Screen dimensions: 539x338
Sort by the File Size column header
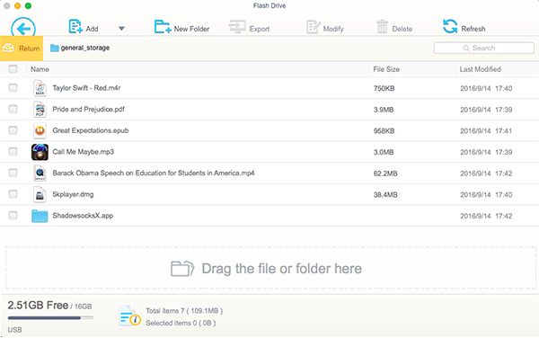click(386, 69)
